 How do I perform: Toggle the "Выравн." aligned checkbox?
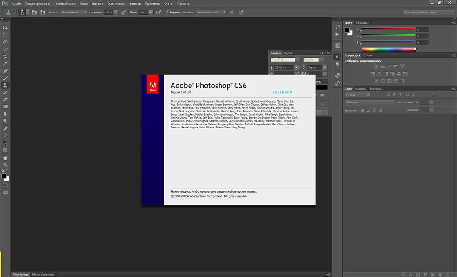[166, 12]
